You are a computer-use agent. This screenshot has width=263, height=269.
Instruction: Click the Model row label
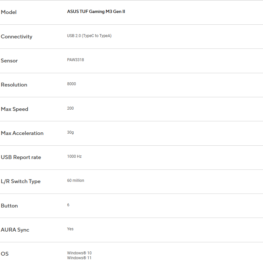tap(9, 12)
